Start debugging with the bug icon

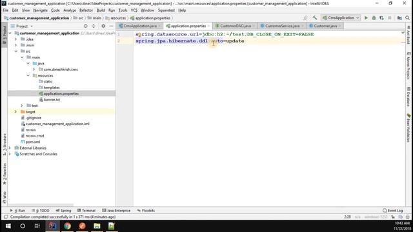pyautogui.click(x=374, y=18)
